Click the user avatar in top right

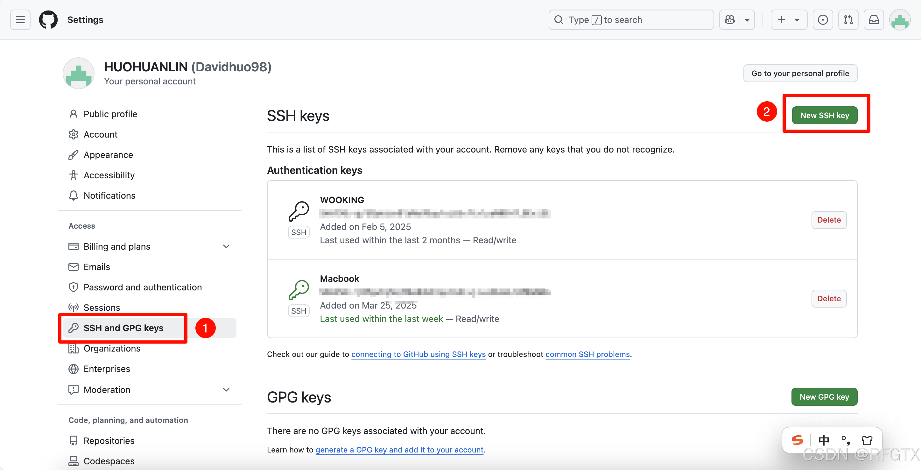(x=900, y=20)
